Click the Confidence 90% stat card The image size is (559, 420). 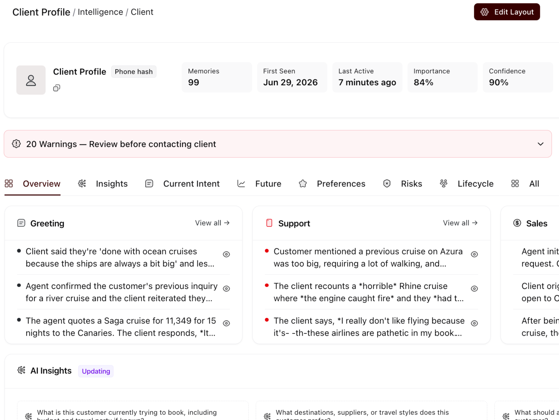(x=518, y=77)
